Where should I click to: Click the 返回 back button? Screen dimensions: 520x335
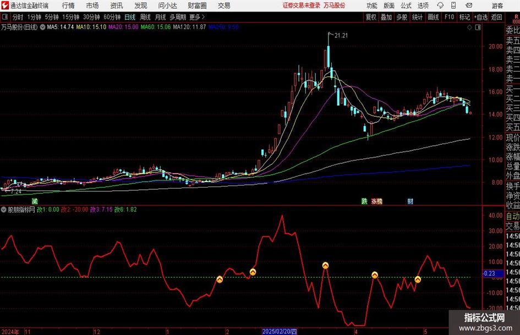pyautogui.click(x=496, y=17)
